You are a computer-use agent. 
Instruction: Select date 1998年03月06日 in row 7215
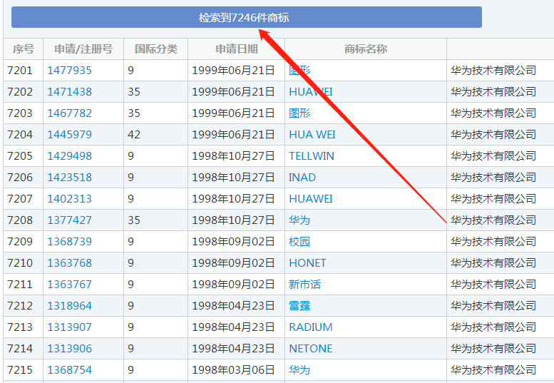[x=233, y=370]
